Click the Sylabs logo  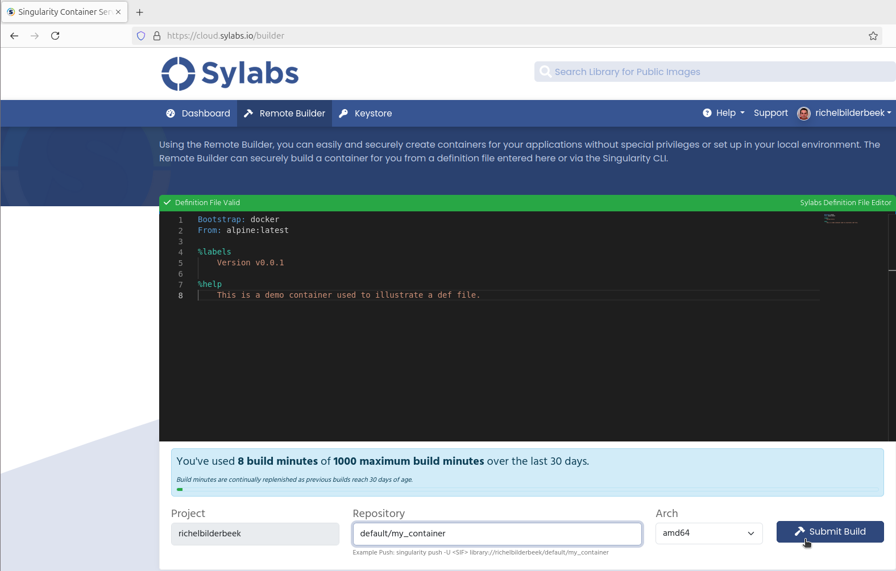coord(230,74)
